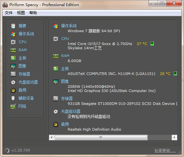This screenshot has height=157, width=184.
Task: Open the 图像 monitor icon in sidebar
Action: pyautogui.click(x=13, y=66)
